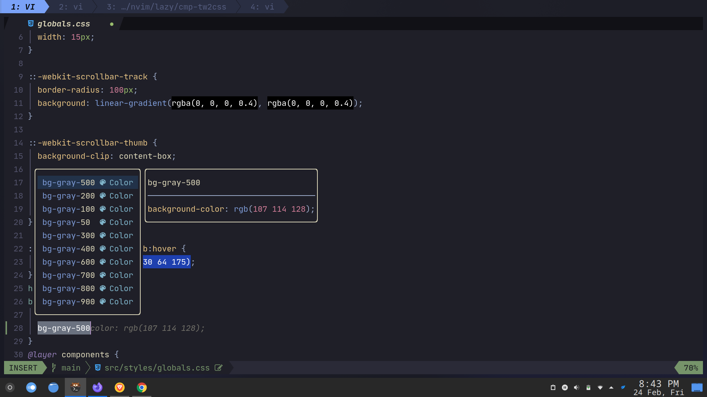
Task: Expand the system tray up arrow
Action: point(611,387)
